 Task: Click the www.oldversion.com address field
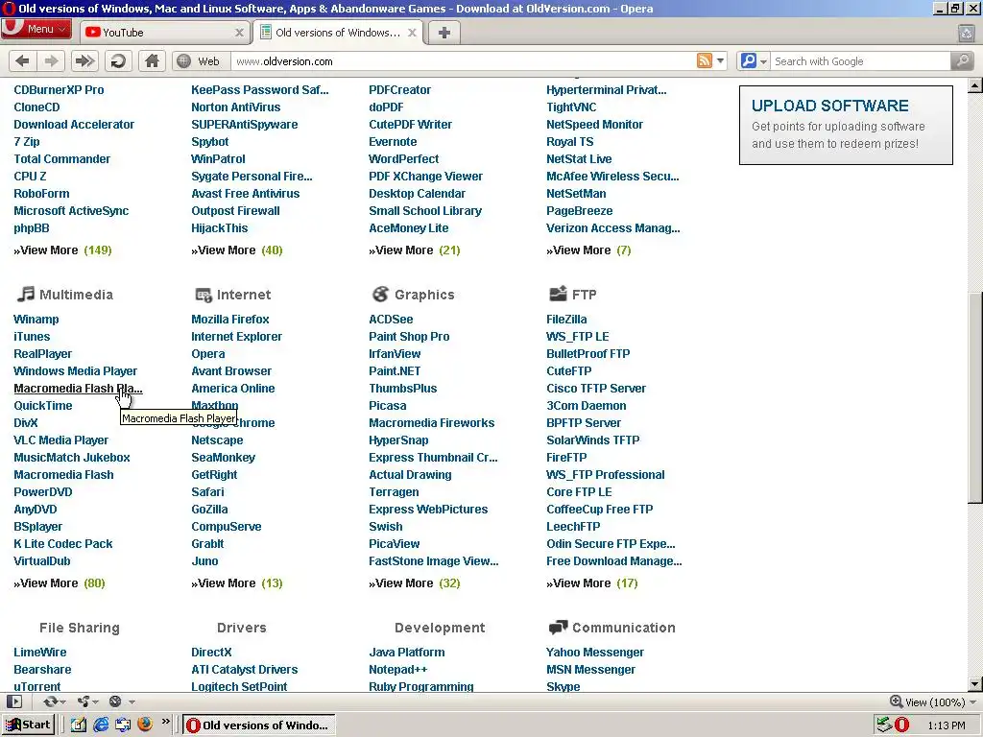click(464, 60)
